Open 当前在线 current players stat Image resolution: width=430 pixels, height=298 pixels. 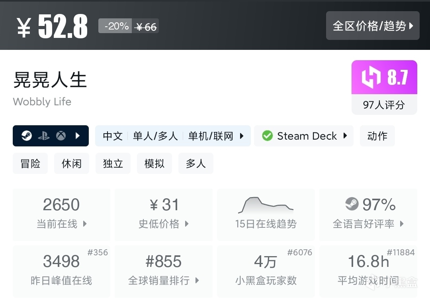coord(61,215)
